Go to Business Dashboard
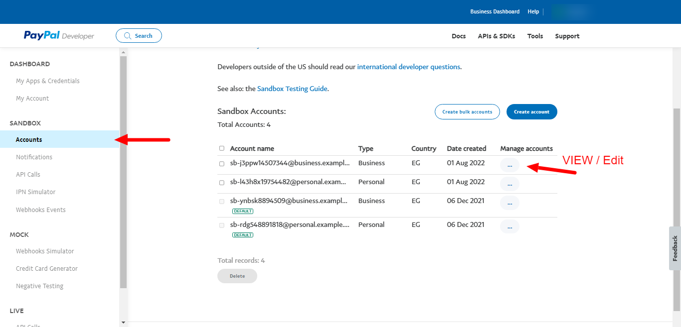 click(x=495, y=11)
